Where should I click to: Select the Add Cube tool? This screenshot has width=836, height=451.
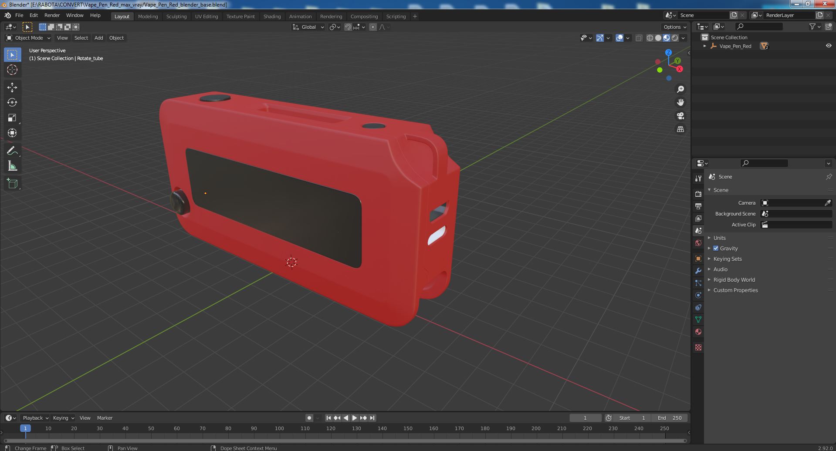tap(12, 184)
